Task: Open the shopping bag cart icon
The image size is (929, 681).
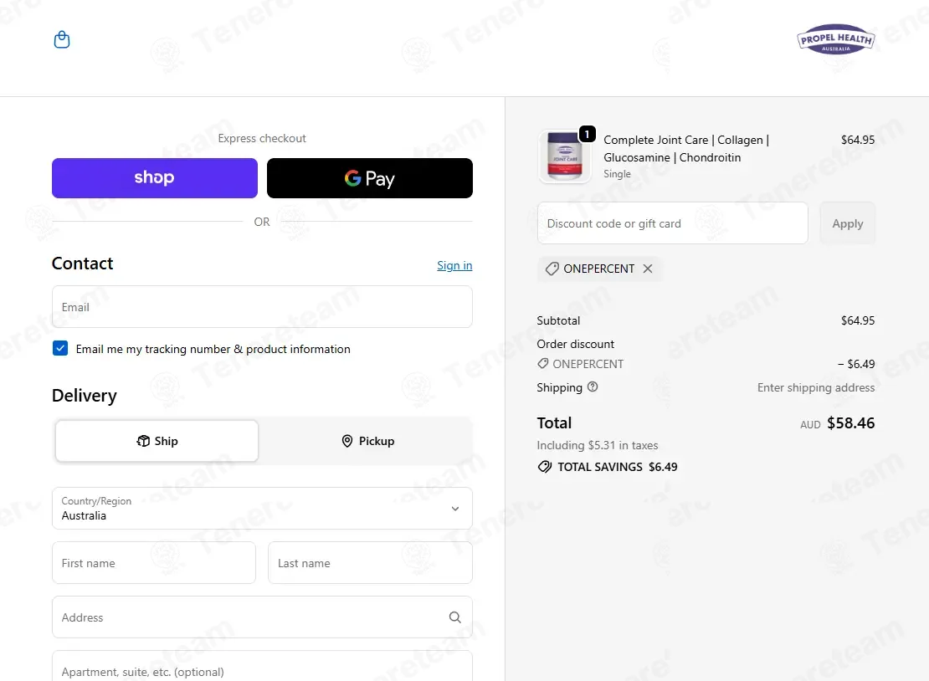Action: click(62, 39)
